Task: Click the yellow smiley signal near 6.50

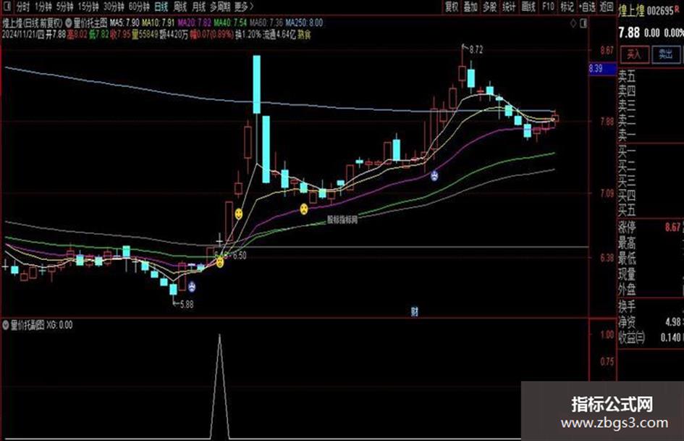Action: click(220, 262)
